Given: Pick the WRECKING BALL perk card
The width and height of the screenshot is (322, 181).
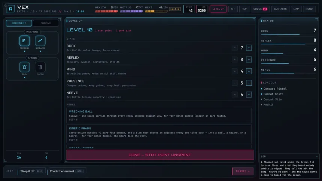Looking at the screenshot, I should pos(159,115).
